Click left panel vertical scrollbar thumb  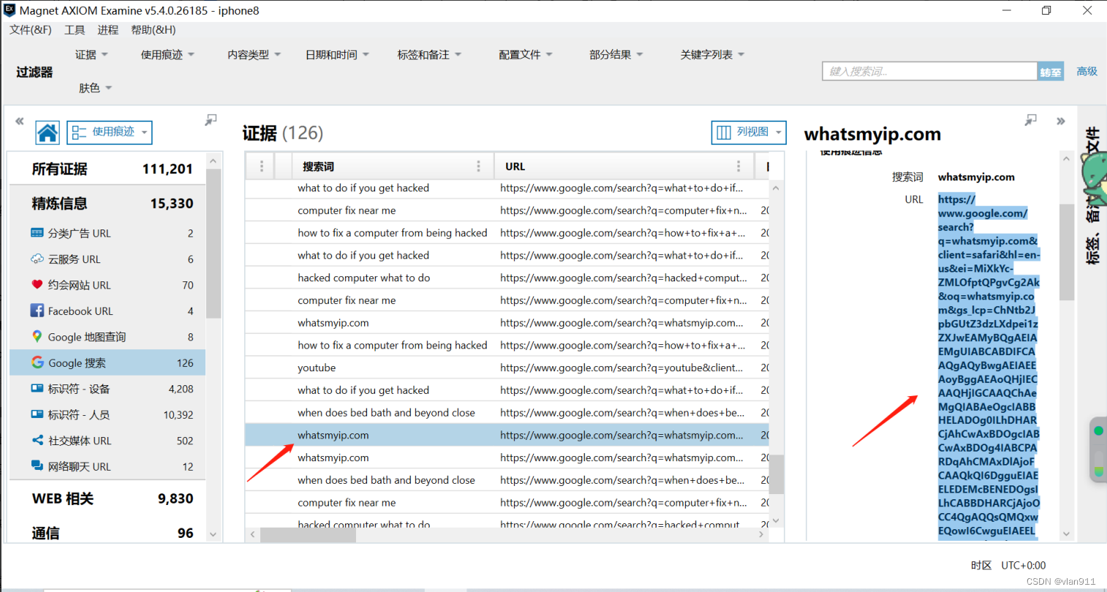point(214,243)
